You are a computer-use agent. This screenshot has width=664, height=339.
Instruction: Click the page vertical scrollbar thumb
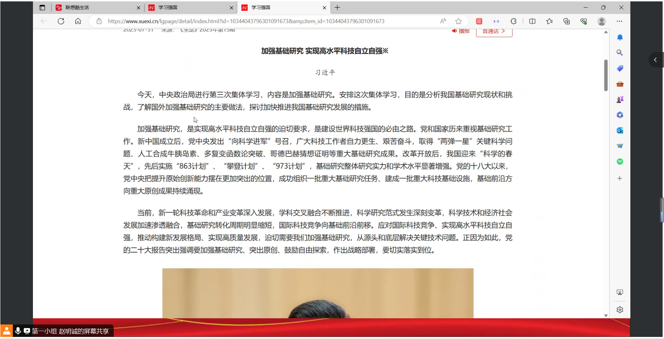pos(606,75)
